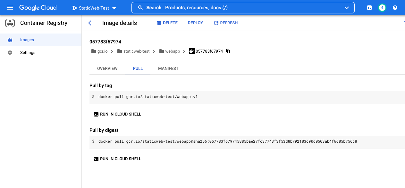The image size is (405, 188).
Task: Open the navigation hamburger menu
Action: [10, 7]
